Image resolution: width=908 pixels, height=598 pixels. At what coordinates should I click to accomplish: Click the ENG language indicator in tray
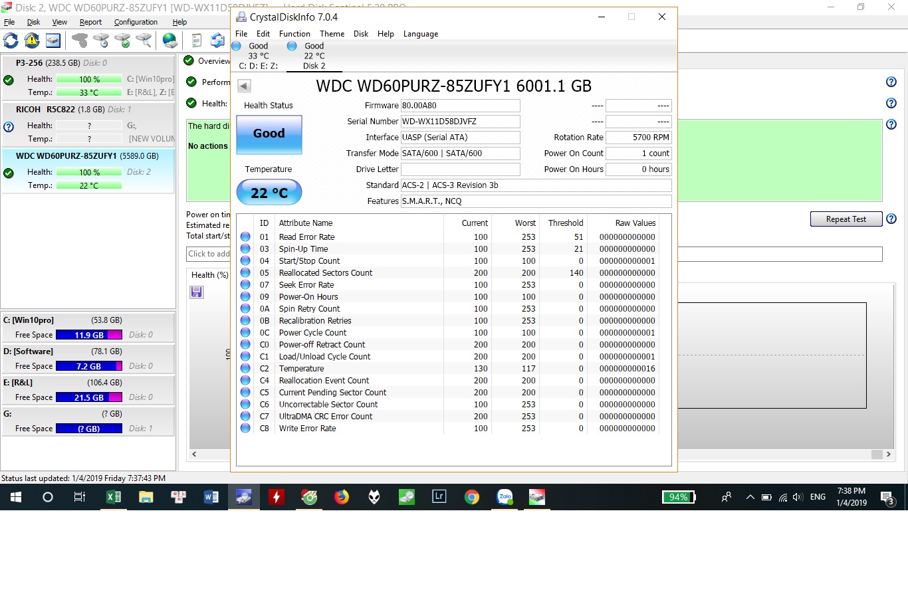point(818,497)
